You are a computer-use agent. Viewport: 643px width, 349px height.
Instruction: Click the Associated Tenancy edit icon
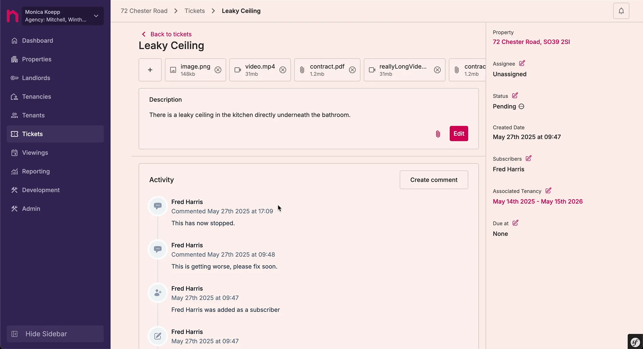548,191
